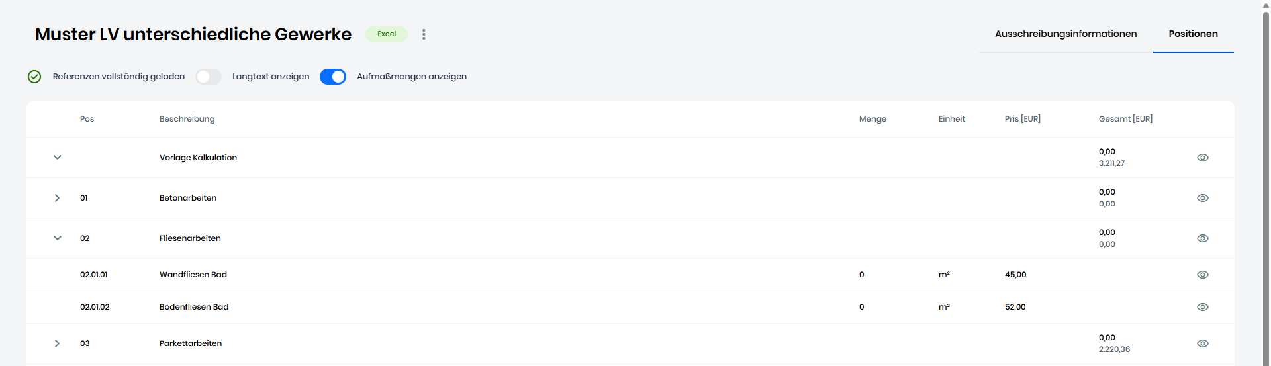Click the eye icon for Parkettarbeiten row
The image size is (1271, 366).
(x=1202, y=343)
